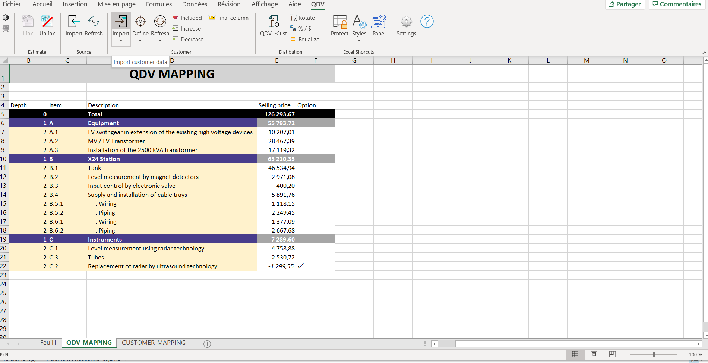This screenshot has width=708, height=363.
Task: Click the option checkmark in row 22
Action: coord(301,266)
